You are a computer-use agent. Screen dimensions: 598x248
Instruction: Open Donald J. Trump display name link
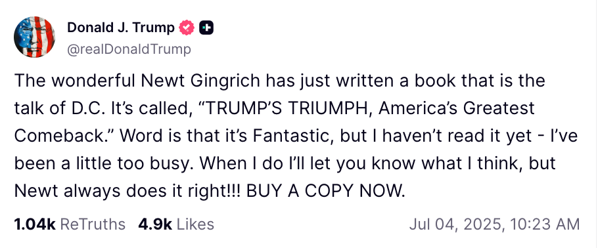pos(121,28)
